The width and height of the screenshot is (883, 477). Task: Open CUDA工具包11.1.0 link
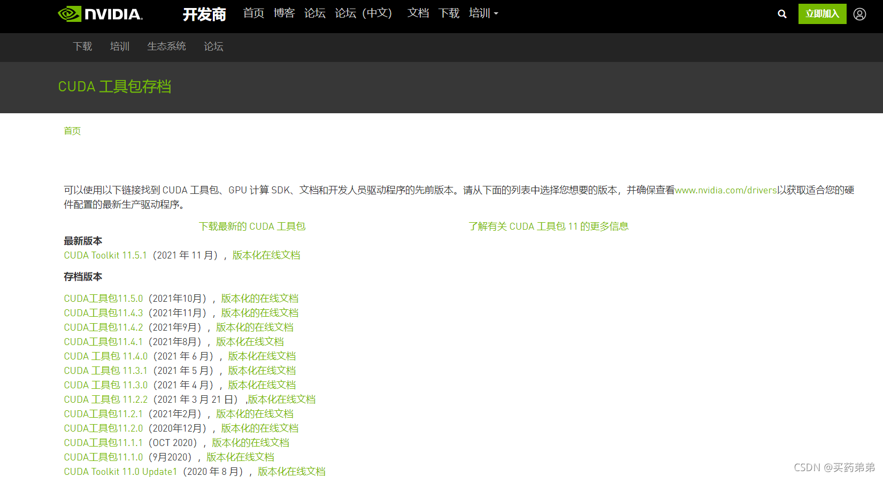pyautogui.click(x=103, y=457)
